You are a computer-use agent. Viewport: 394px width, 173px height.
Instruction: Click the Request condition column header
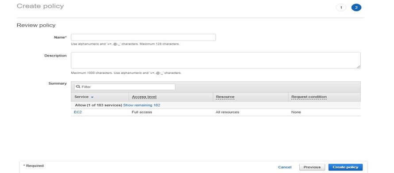[309, 97]
